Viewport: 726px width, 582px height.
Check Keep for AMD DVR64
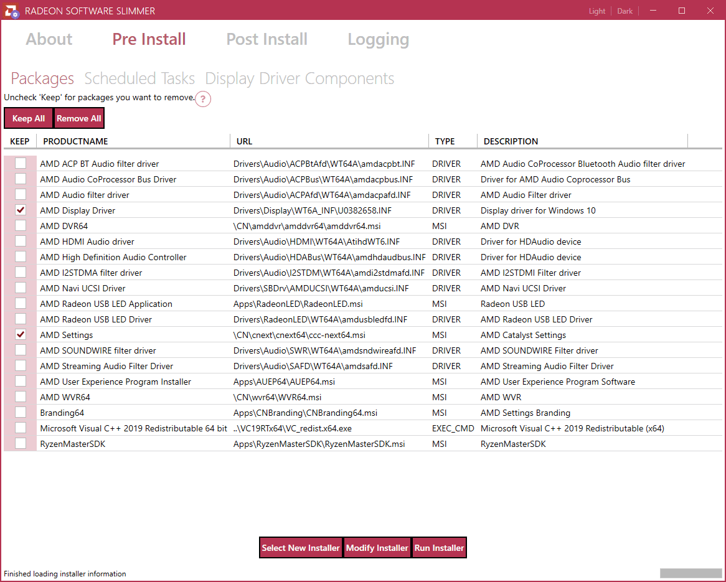[21, 225]
